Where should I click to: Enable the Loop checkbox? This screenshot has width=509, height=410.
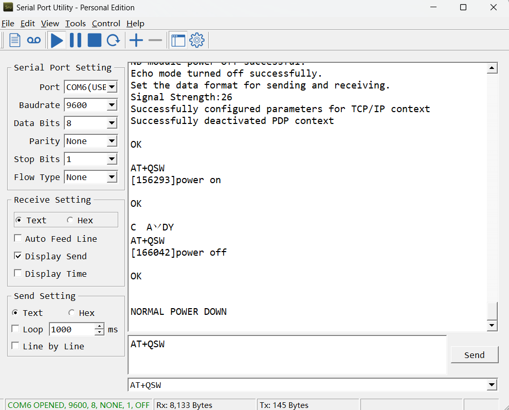15,329
